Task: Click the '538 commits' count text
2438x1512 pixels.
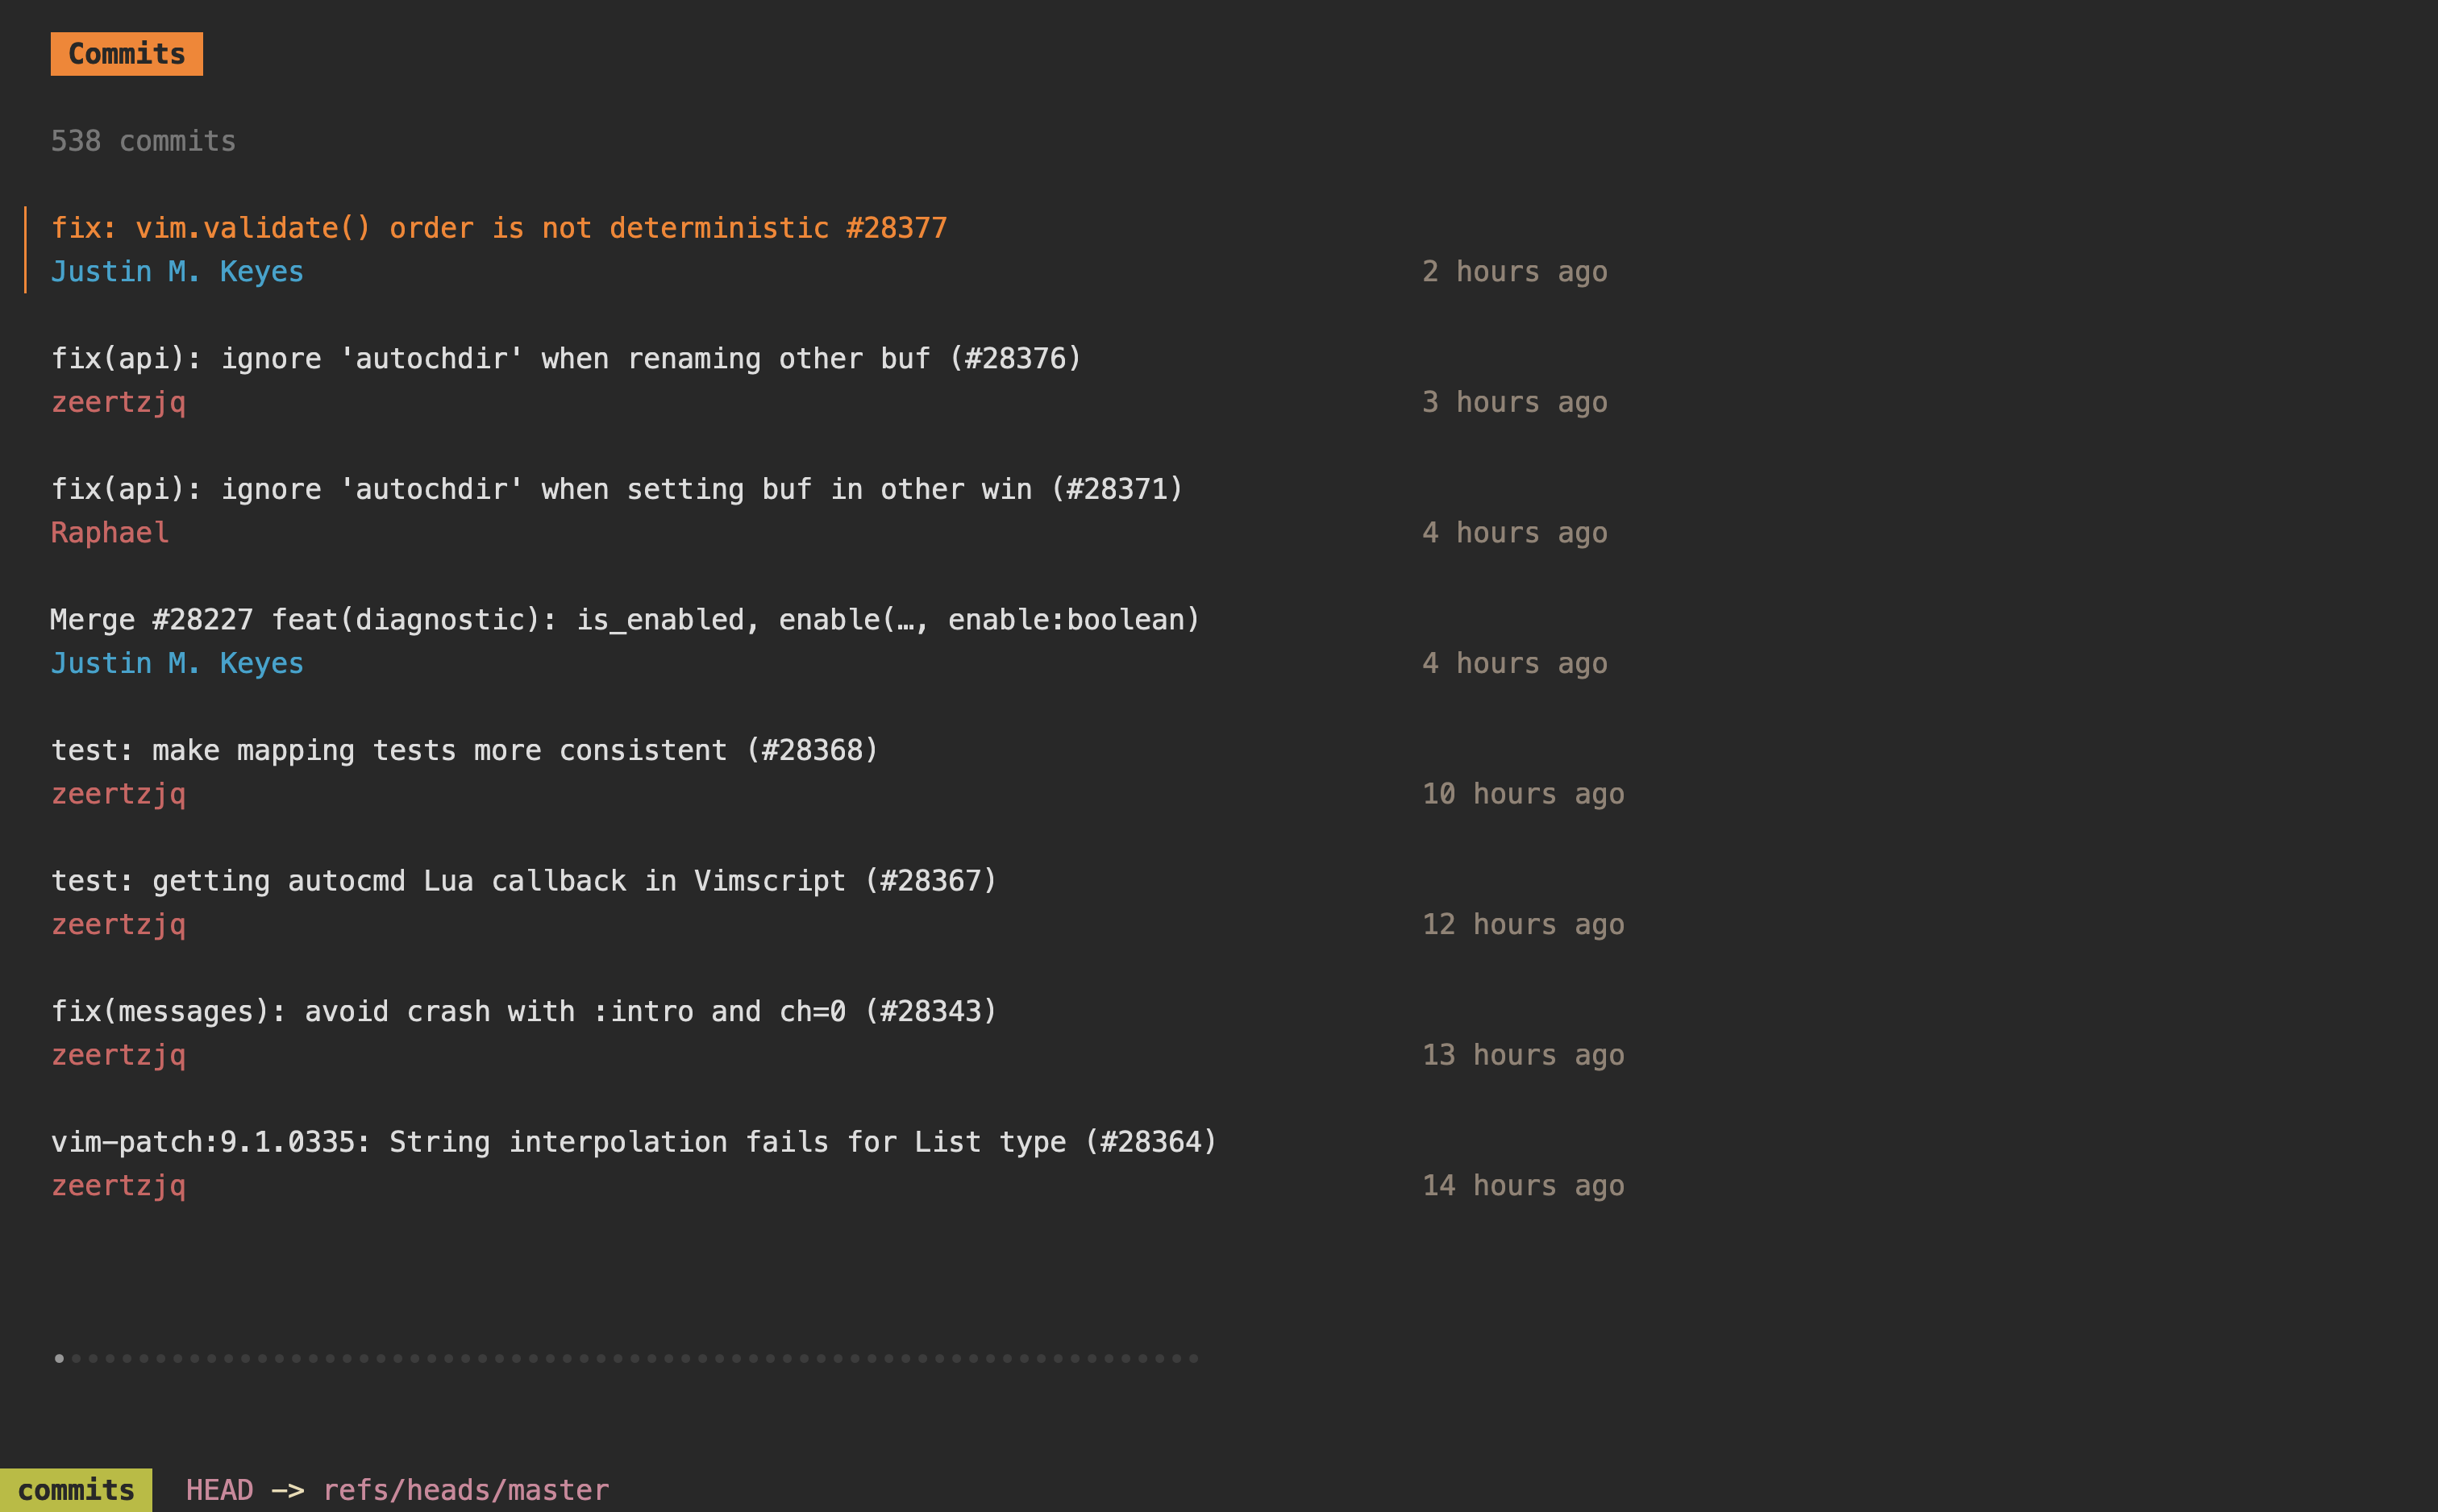Action: pos(143,141)
